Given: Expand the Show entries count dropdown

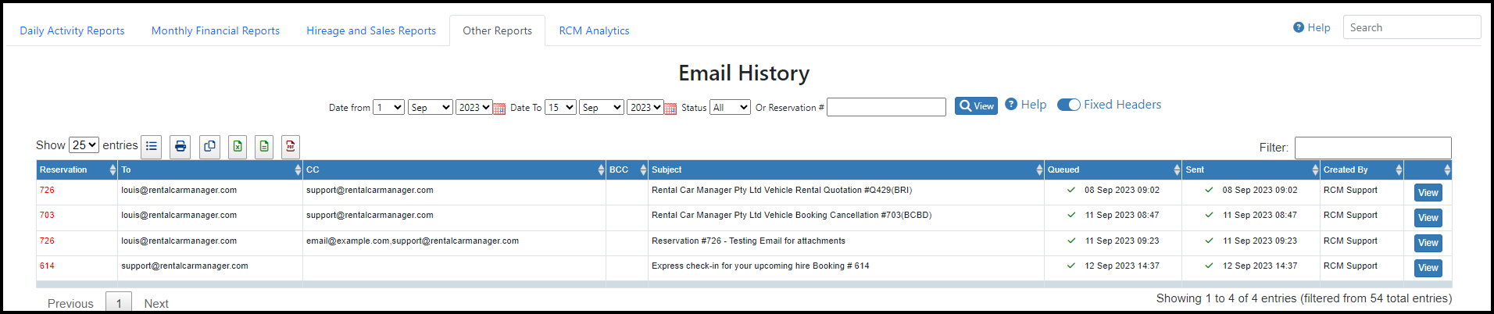Looking at the screenshot, I should [x=84, y=145].
